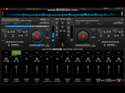
Task: Pause the left deck
Action: [x=35, y=45]
